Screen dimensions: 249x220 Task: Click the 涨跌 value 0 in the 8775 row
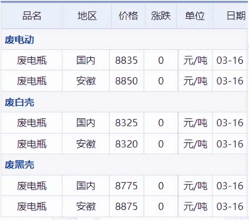tap(161, 186)
